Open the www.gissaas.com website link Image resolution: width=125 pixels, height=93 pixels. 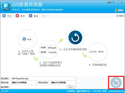(x=116, y=91)
